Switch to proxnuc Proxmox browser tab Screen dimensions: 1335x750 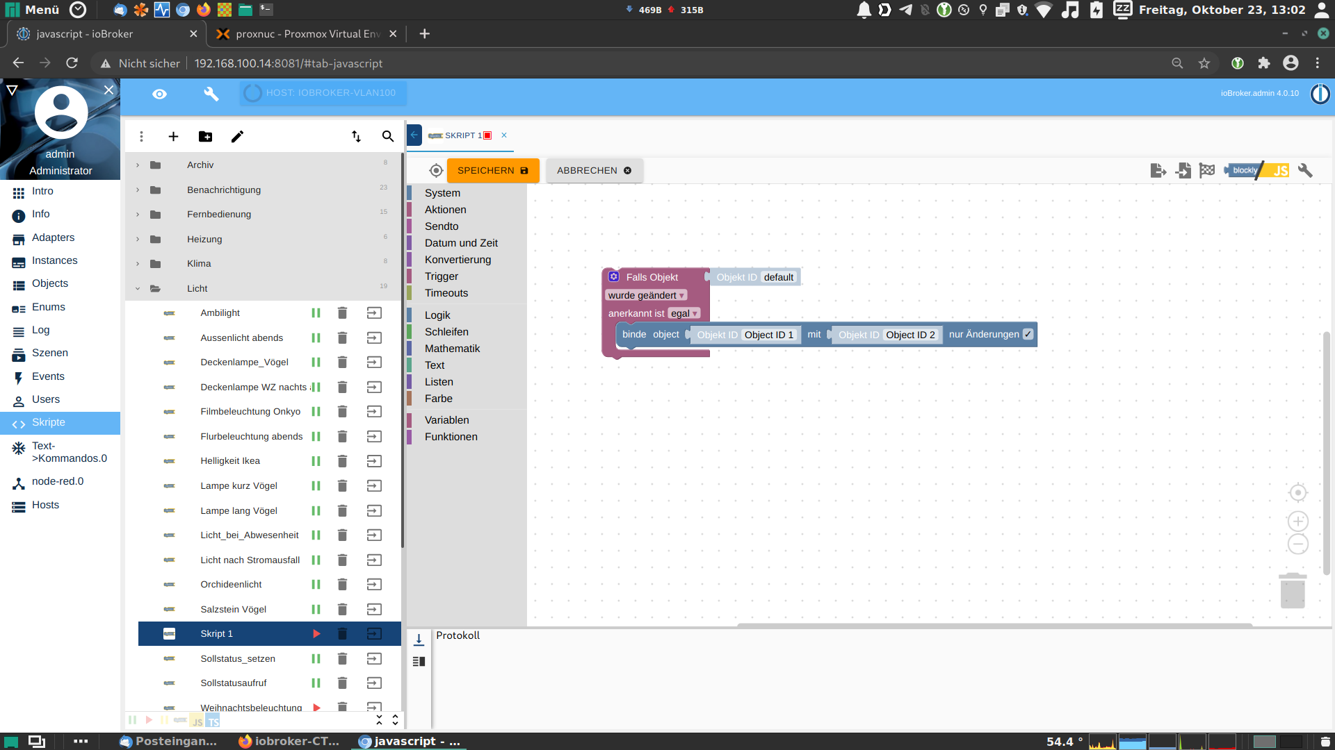click(x=307, y=34)
